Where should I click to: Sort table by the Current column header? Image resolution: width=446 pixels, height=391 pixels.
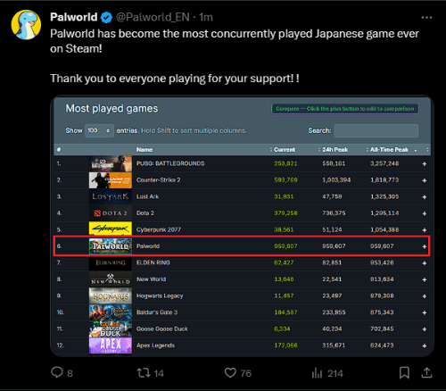pyautogui.click(x=285, y=150)
